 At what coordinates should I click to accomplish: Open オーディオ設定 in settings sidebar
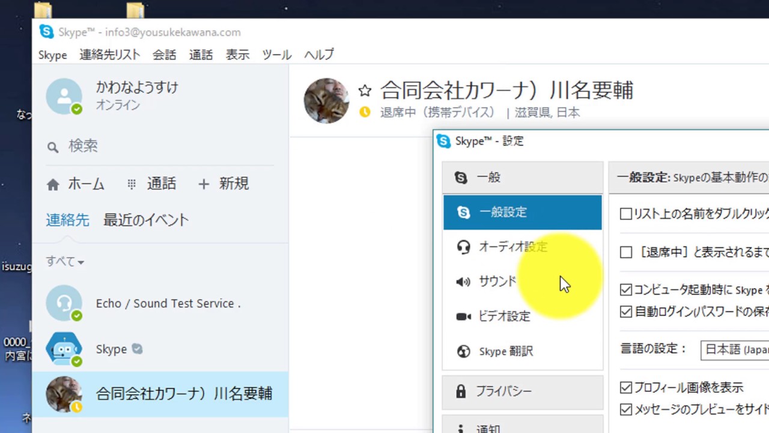click(523, 247)
